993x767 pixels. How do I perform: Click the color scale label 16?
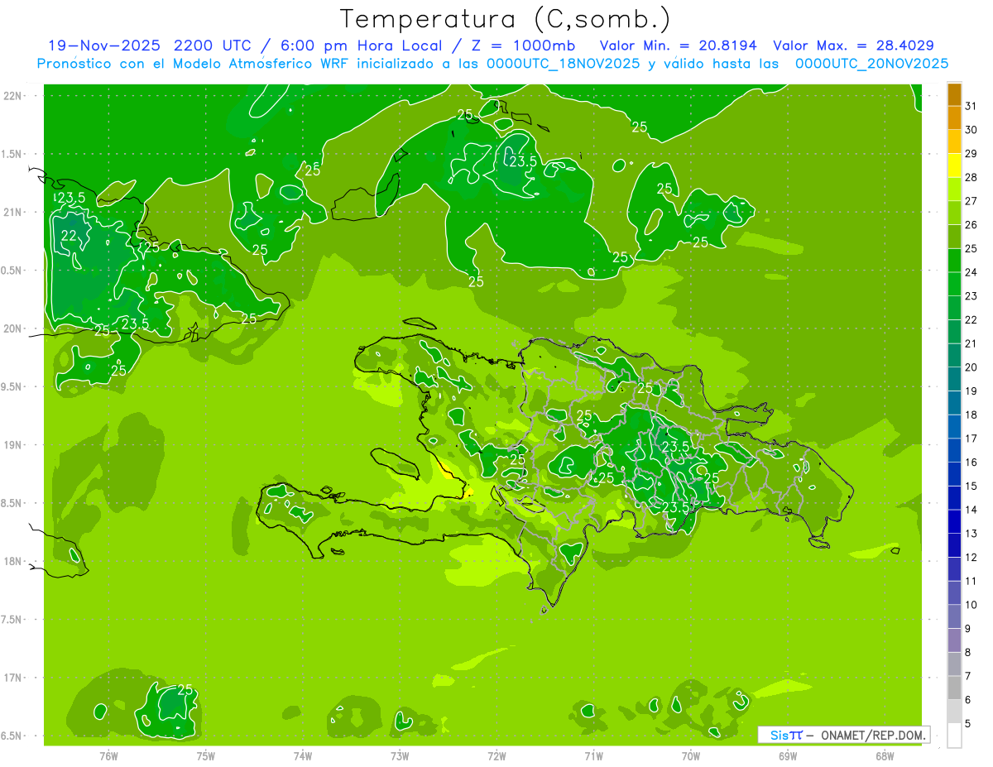pos(971,463)
